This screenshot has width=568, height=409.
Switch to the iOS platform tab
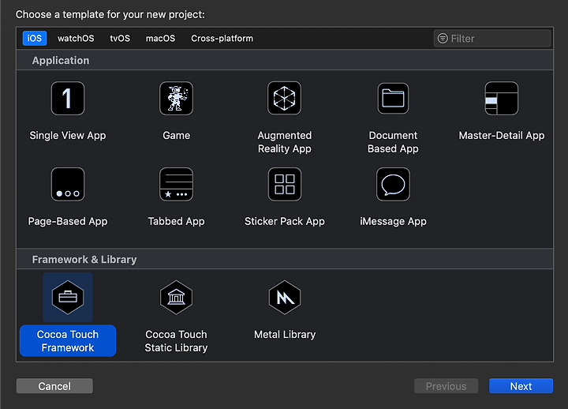[x=35, y=39]
